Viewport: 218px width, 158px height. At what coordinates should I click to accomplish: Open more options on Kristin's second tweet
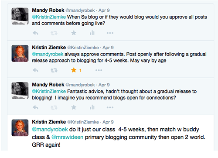tap(99, 70)
